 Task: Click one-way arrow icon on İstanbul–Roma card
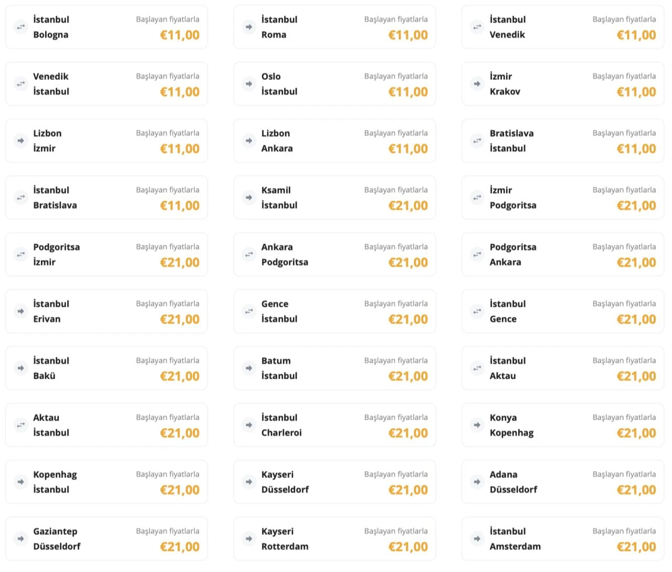249,27
